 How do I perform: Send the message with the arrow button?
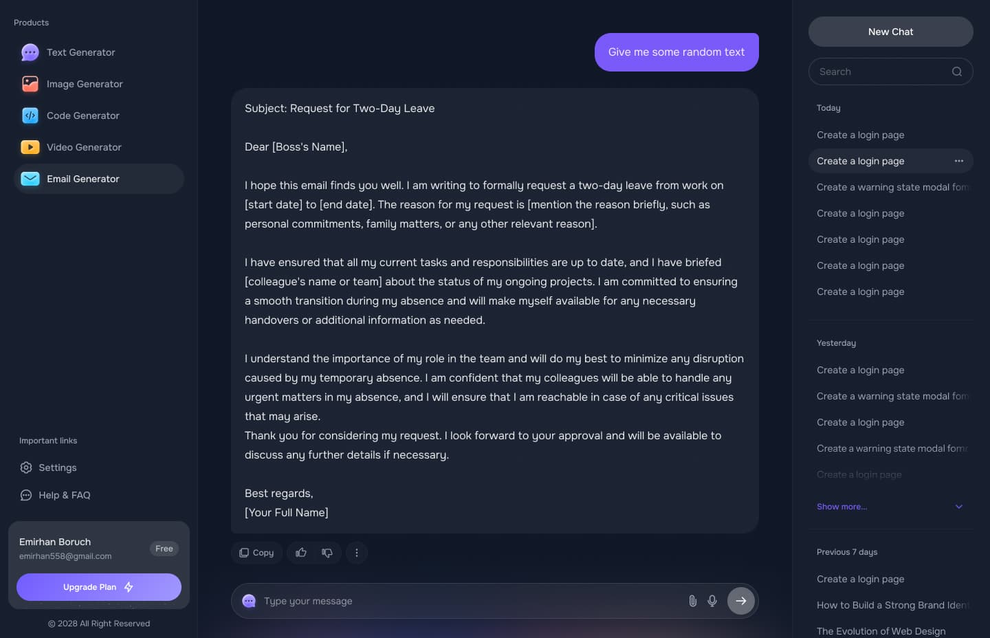[x=741, y=600]
